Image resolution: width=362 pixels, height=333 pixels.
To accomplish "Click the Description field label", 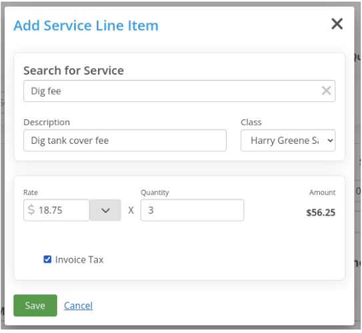I will (47, 123).
